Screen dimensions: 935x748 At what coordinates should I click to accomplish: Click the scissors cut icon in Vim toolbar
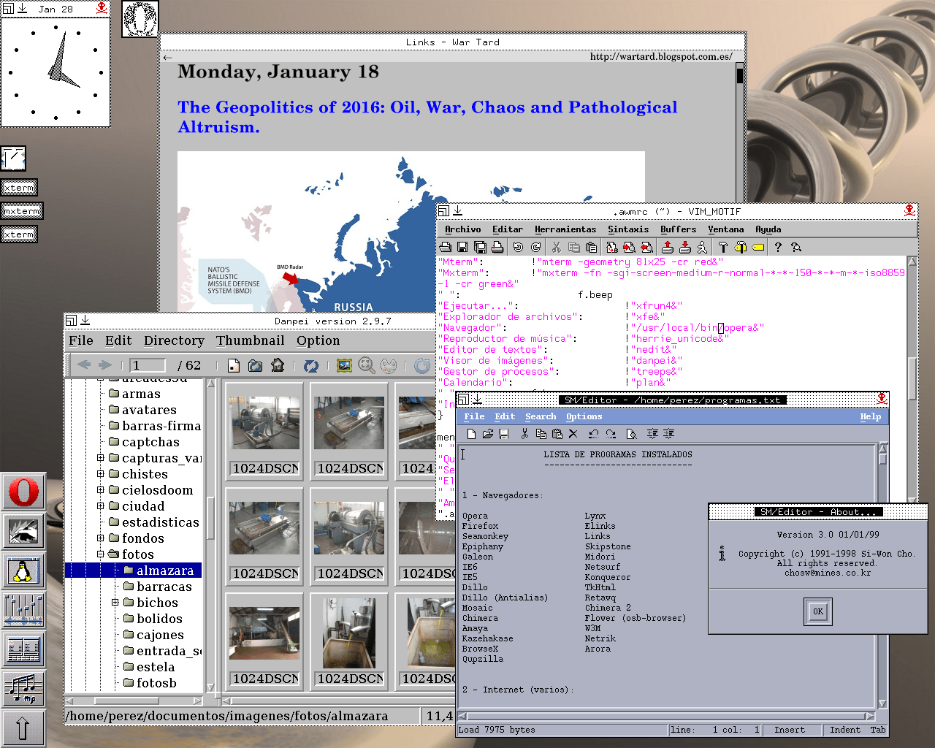pos(556,248)
